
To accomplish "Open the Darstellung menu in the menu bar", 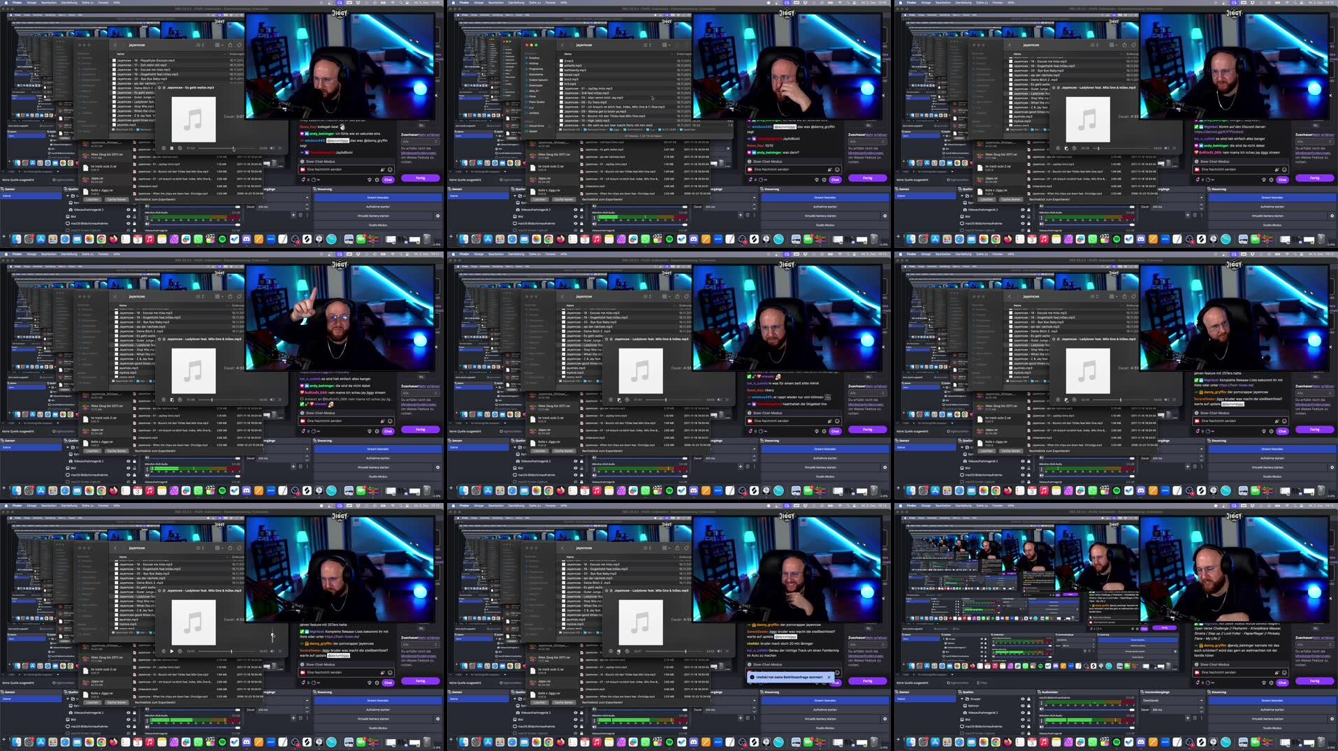I will pyautogui.click(x=68, y=3).
